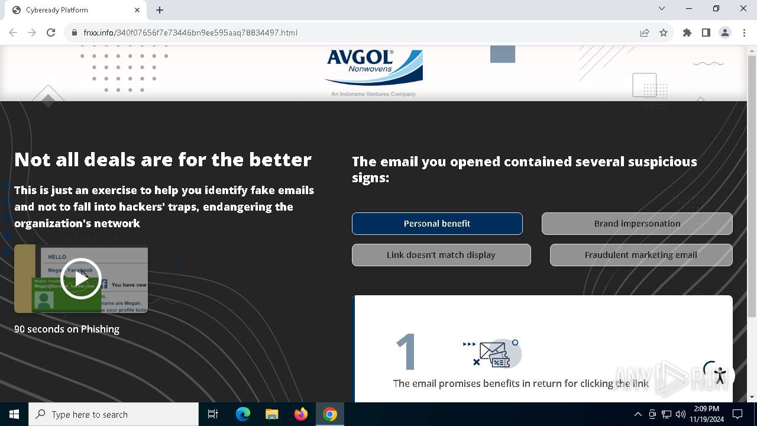The image size is (757, 426).
Task: Close the Cyberready Platform tab
Action: click(x=137, y=10)
